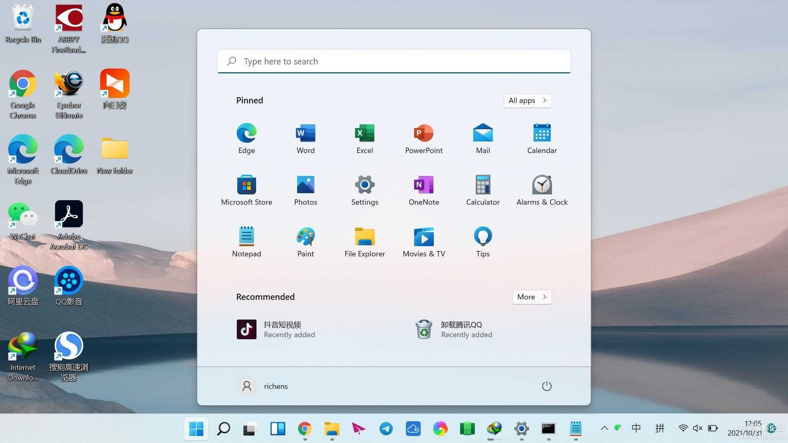Expand More recommended items

click(x=531, y=297)
